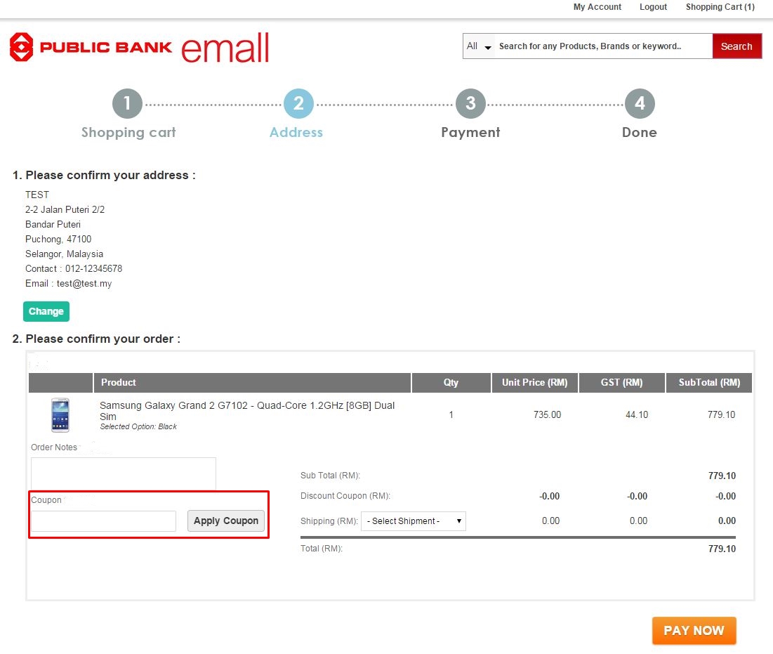773x654 pixels.
Task: Focus the Coupon code input field
Action: point(103,521)
